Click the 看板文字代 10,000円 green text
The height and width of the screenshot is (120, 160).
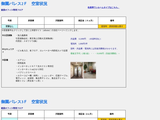click(x=95, y=54)
